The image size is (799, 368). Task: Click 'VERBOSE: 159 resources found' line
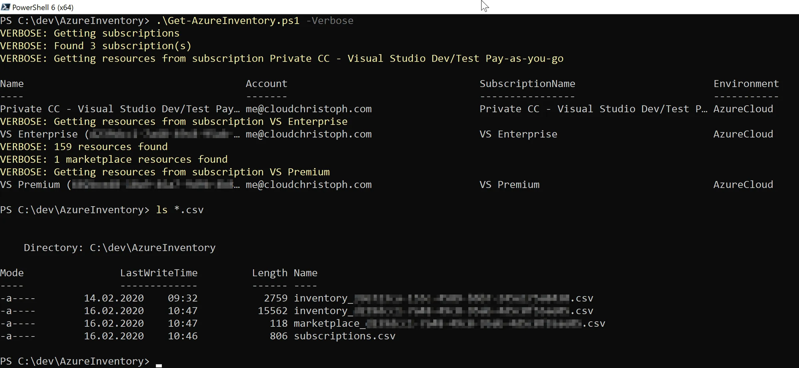point(84,147)
